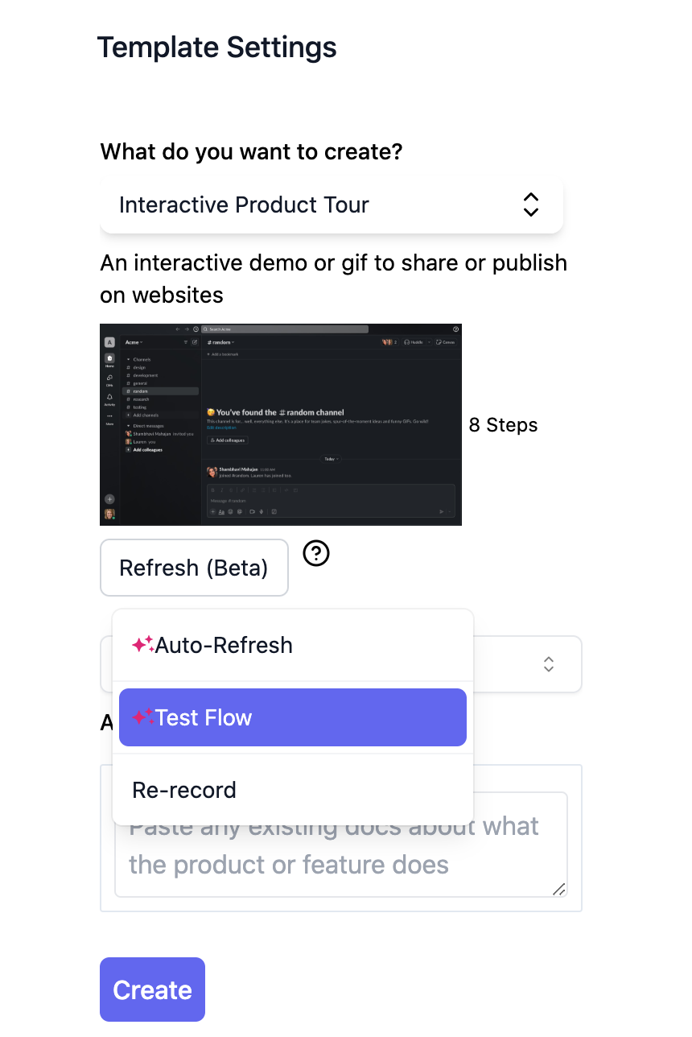Click the compose new message icon beside Acme
This screenshot has width=692, height=1037.
194,342
